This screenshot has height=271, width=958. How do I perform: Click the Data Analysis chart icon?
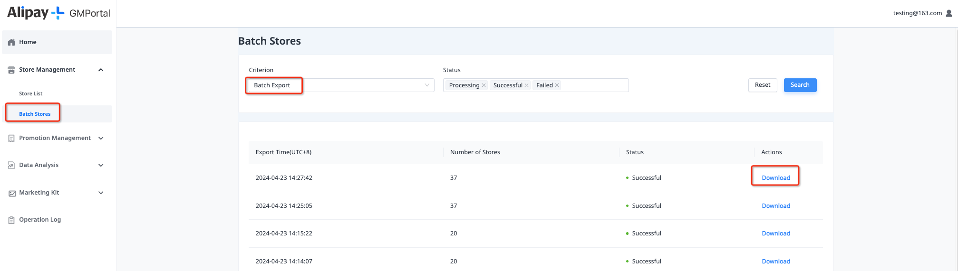tap(11, 165)
